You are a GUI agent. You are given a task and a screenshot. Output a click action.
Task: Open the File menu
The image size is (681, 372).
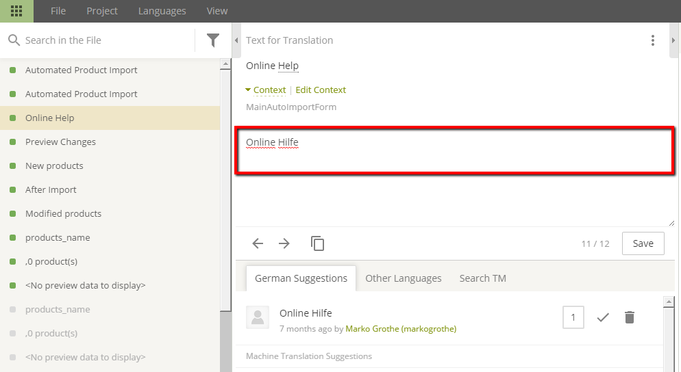(58, 11)
